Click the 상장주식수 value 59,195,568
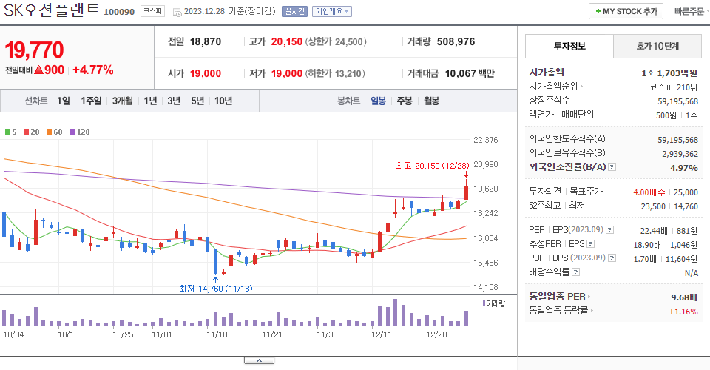 click(x=678, y=101)
